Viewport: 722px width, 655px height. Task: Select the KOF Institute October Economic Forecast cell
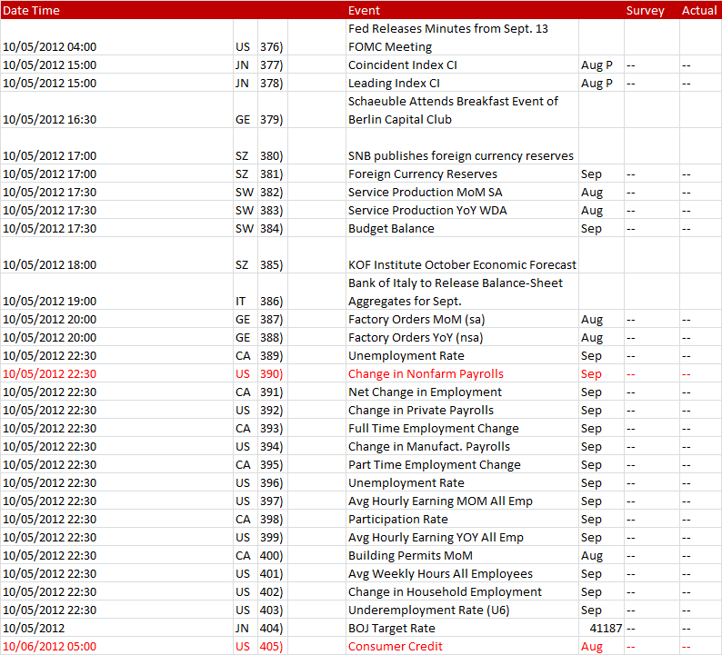tap(462, 265)
